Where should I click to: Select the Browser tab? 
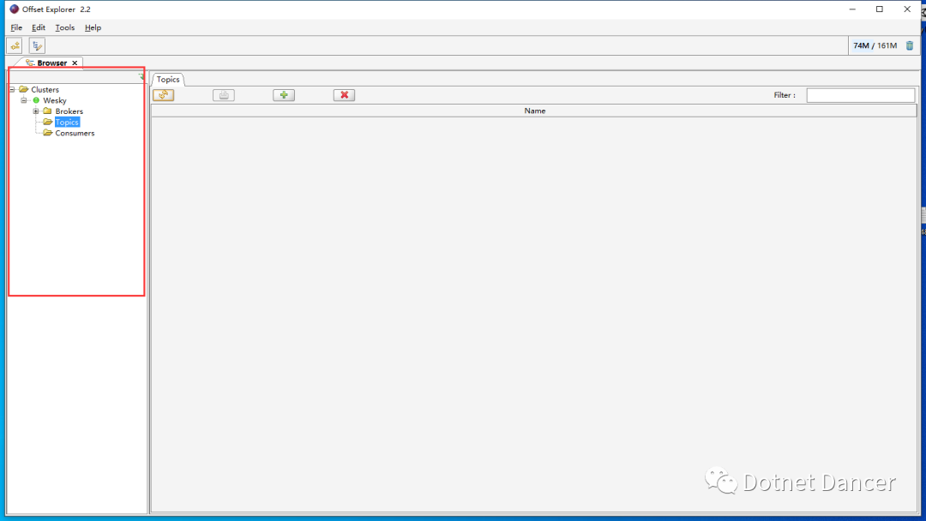pyautogui.click(x=52, y=63)
